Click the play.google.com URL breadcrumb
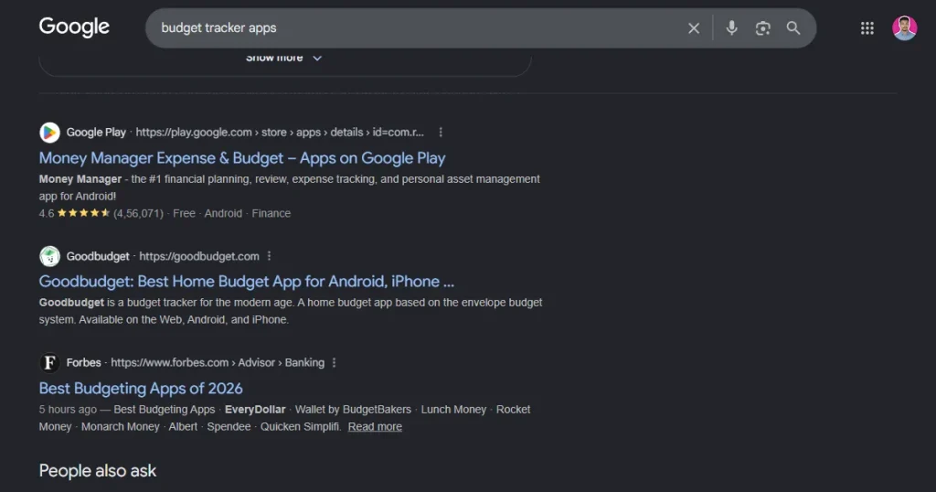 (280, 133)
